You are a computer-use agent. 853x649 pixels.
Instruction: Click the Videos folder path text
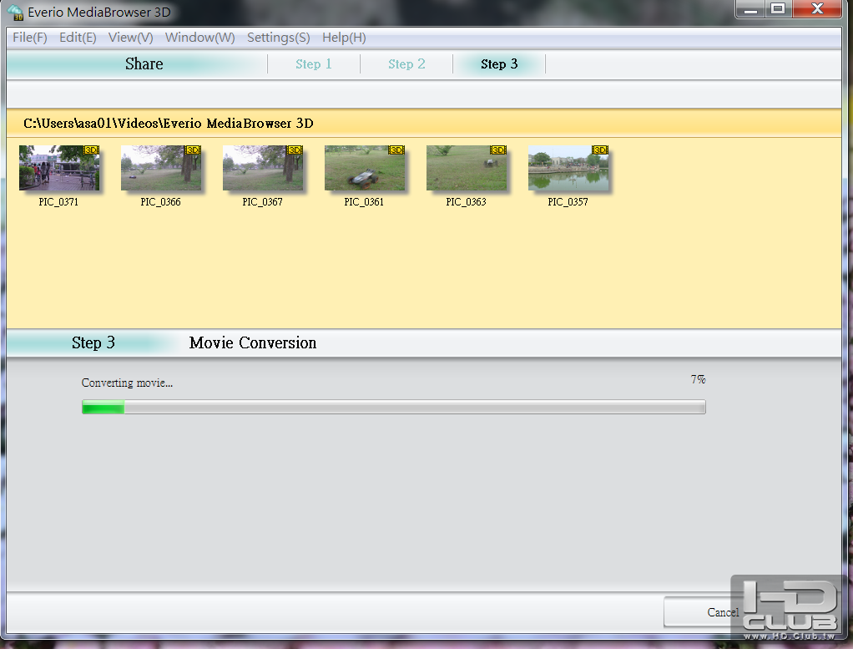(168, 124)
